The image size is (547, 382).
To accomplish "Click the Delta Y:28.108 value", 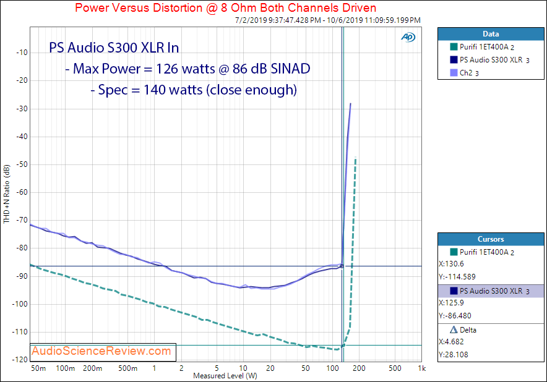I will (454, 354).
